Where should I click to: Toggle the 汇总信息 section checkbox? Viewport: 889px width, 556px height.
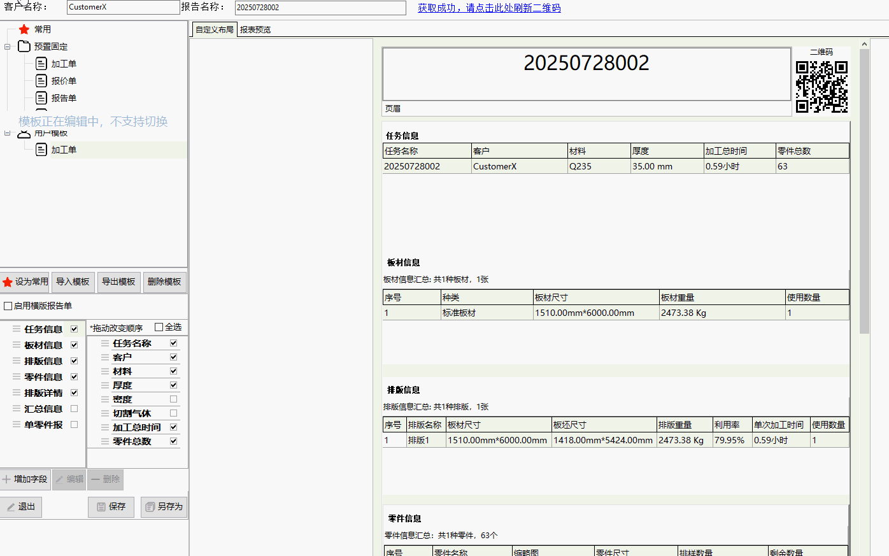tap(74, 409)
